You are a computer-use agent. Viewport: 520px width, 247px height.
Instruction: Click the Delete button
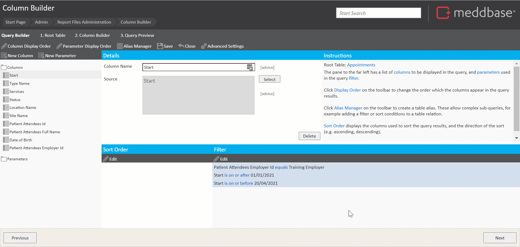click(309, 136)
